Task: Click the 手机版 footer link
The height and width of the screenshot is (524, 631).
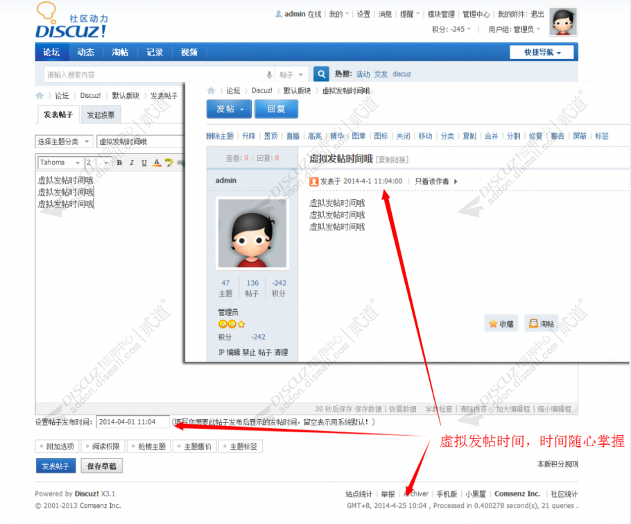Action: [x=447, y=493]
